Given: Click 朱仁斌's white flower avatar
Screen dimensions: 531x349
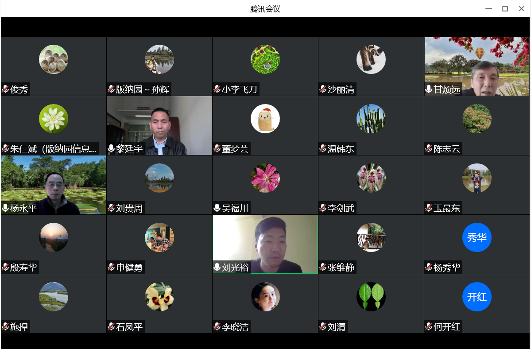Looking at the screenshot, I should (54, 119).
